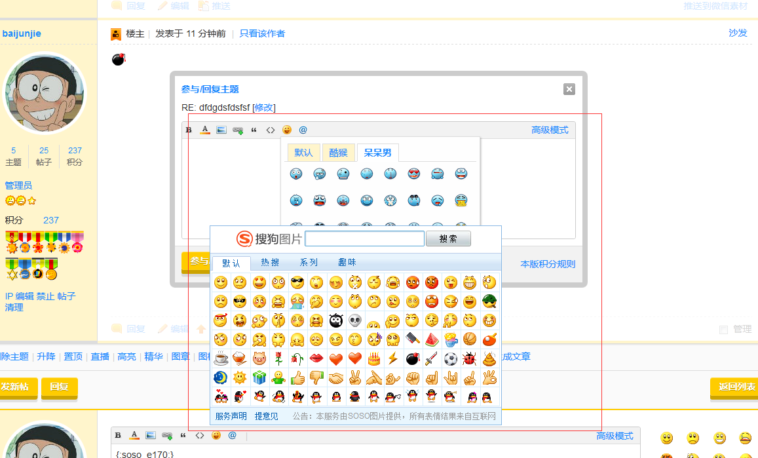Image resolution: width=758 pixels, height=458 pixels.
Task: Click 精华 moderation link
Action: pos(153,356)
